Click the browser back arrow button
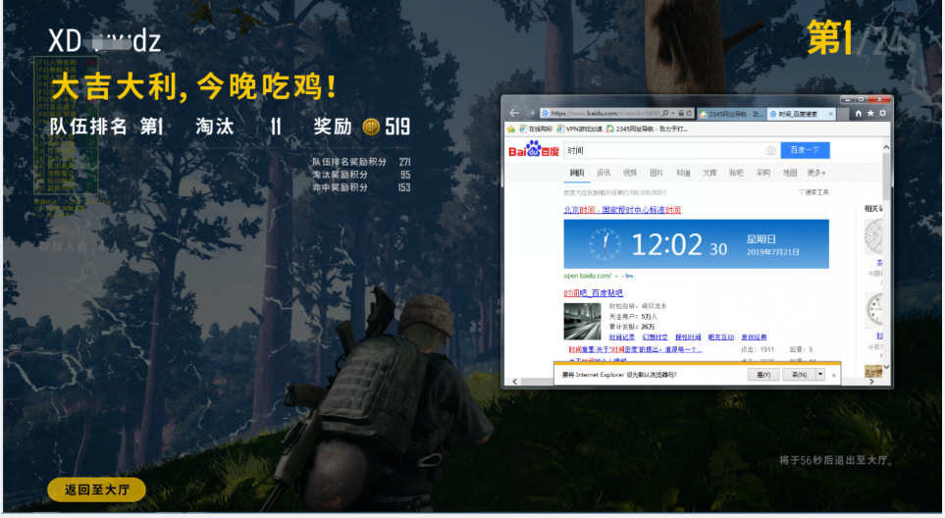945x518 pixels. point(513,113)
